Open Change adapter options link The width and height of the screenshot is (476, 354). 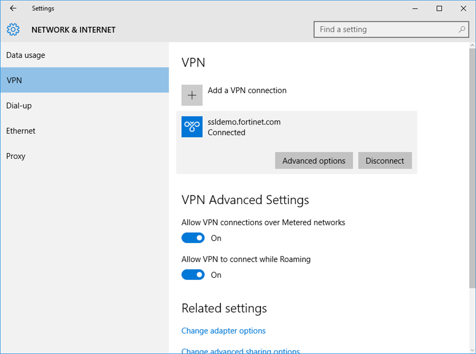[x=223, y=331]
